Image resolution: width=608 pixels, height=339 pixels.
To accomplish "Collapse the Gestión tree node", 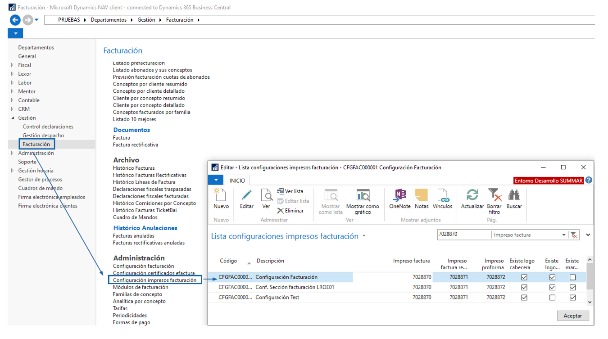I will (x=12, y=118).
